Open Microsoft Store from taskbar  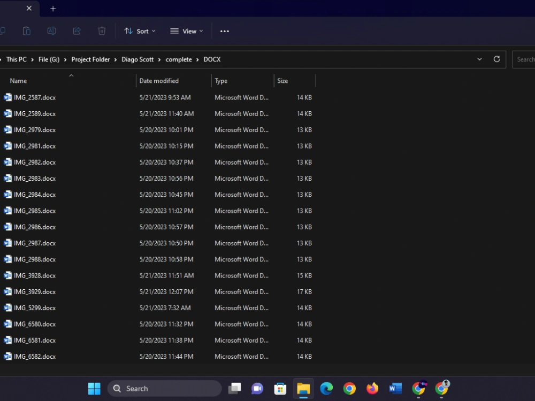click(280, 388)
